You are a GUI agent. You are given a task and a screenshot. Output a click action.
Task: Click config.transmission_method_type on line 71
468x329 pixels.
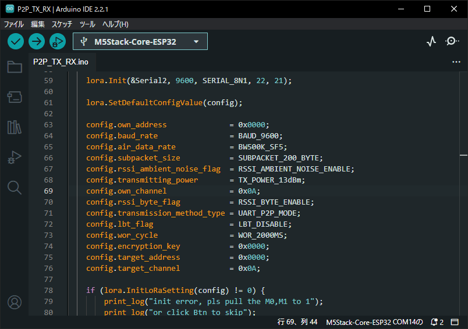[x=155, y=213]
